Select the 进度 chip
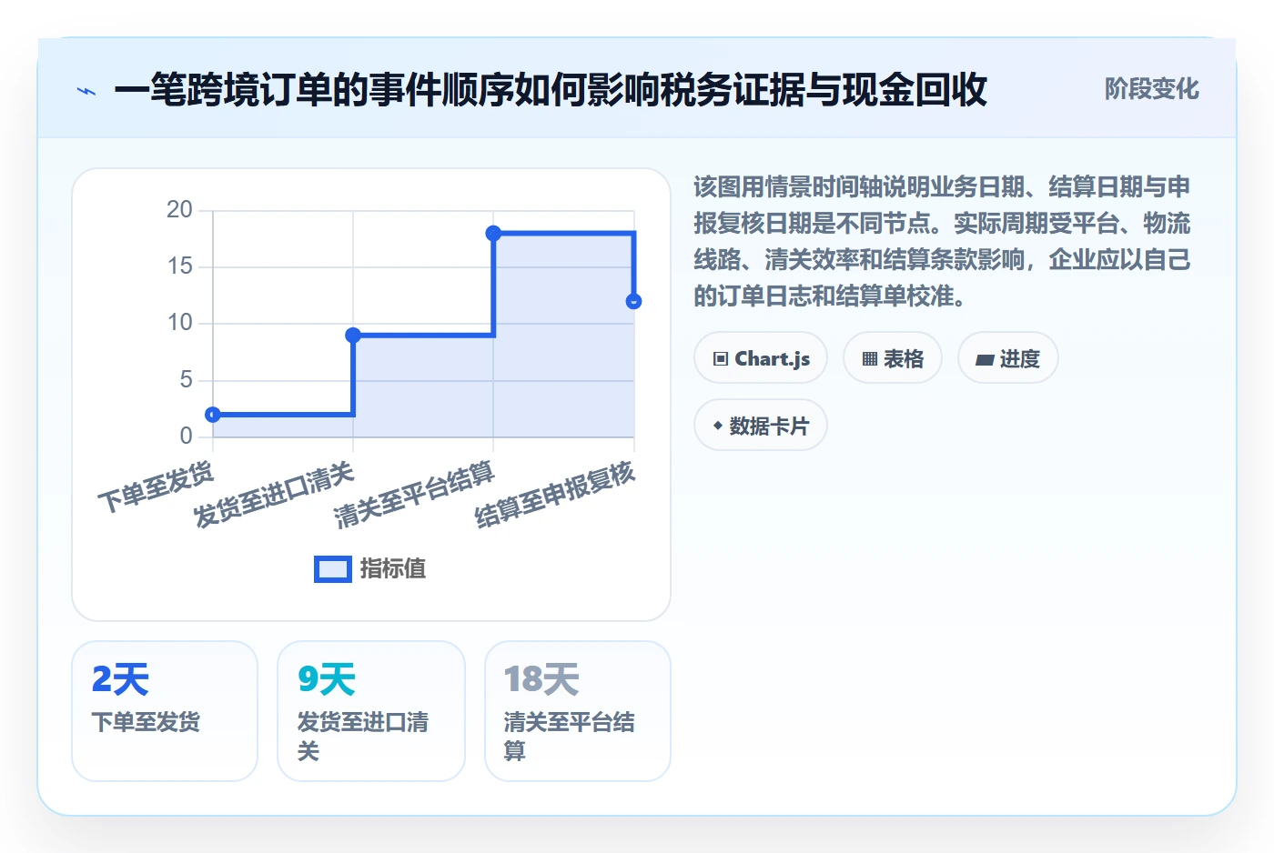 pyautogui.click(x=1007, y=358)
